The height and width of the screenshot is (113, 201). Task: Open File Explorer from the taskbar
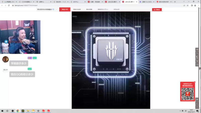(x=28, y=111)
